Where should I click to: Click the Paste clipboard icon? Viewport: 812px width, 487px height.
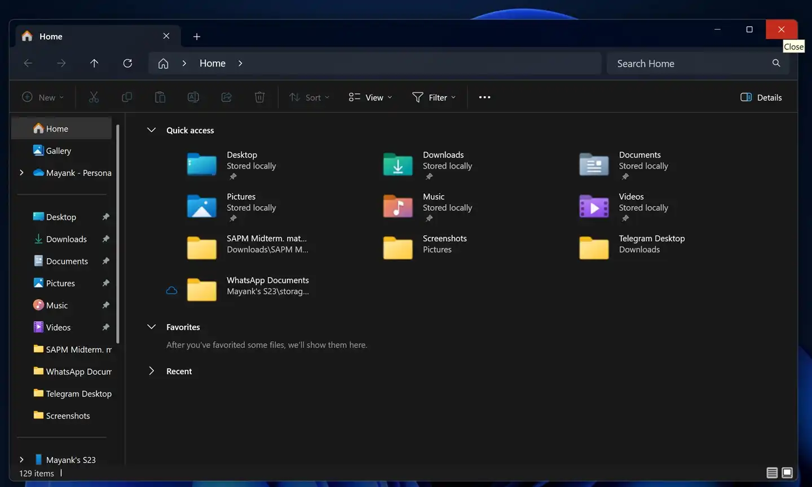[x=160, y=97]
